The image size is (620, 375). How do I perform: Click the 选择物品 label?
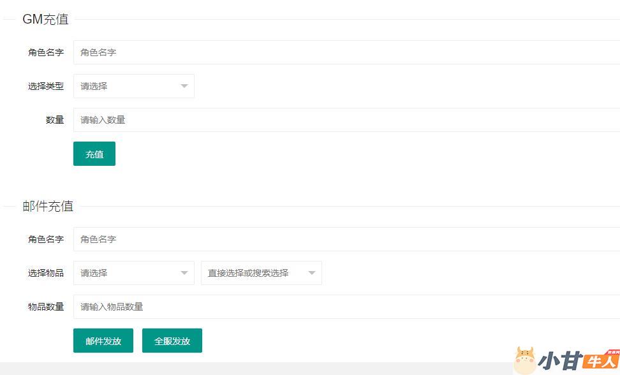[x=46, y=273]
